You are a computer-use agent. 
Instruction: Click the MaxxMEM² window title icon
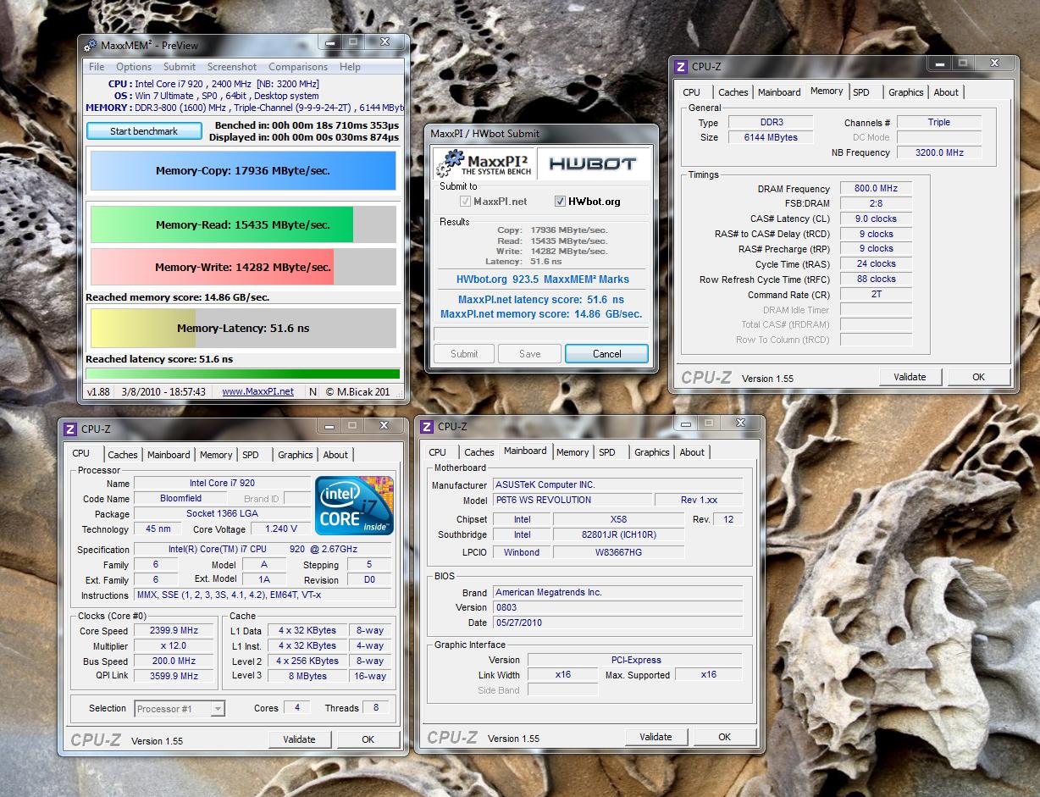[91, 46]
